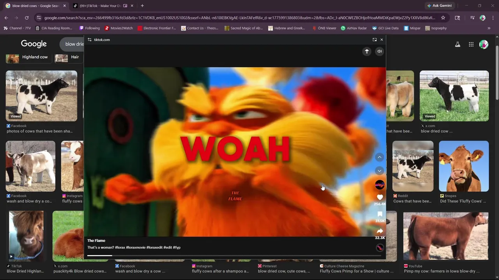Open the Google Lens search icon in toolbar
This screenshot has width=499, height=280.
click(x=457, y=18)
